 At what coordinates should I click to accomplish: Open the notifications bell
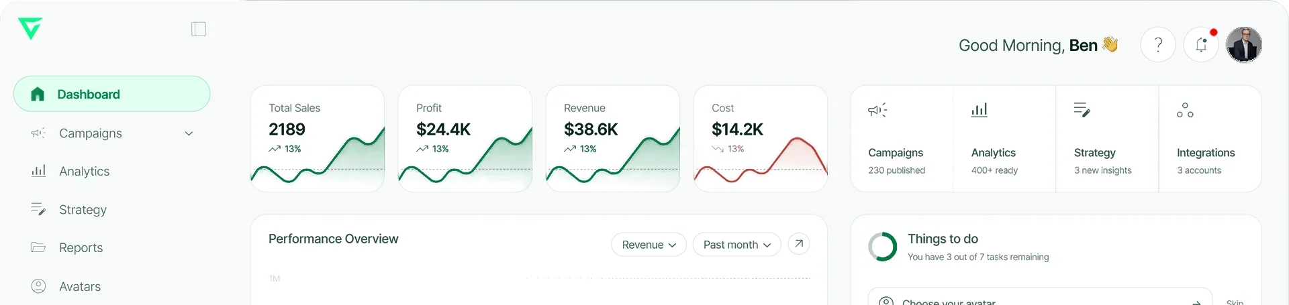click(x=1201, y=45)
